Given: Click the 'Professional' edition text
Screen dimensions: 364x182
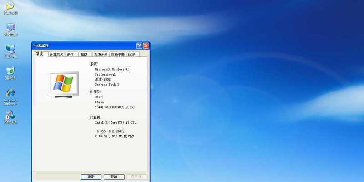Looking at the screenshot, I should coord(105,74).
